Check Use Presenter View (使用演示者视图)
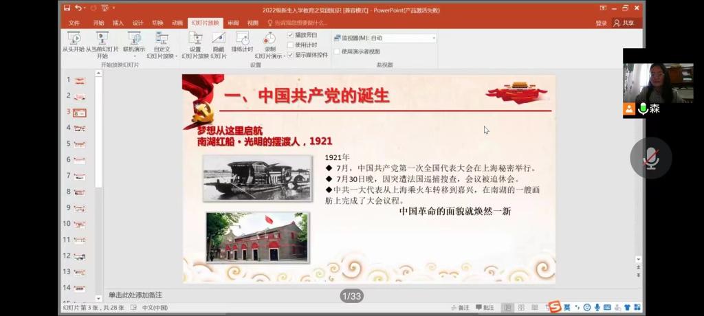Screen dimensions: 704x316 [x=337, y=52]
